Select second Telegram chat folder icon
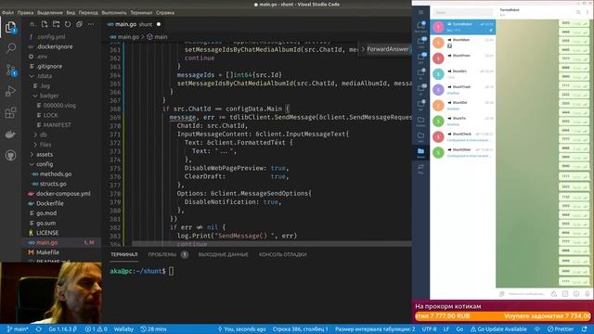594x334 pixels. (420, 42)
